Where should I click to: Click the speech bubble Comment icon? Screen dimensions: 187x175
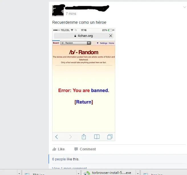pos(76,149)
